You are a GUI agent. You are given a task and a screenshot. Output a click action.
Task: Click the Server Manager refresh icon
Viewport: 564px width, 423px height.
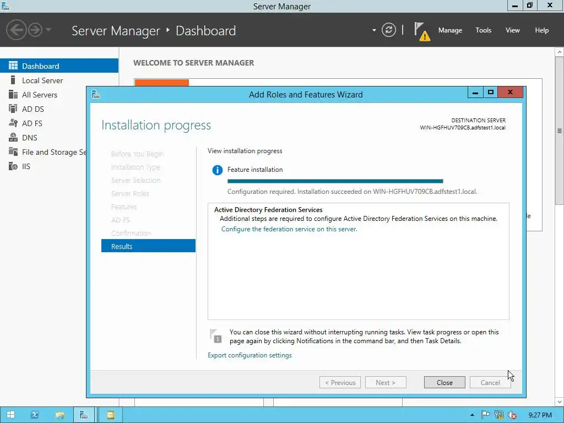(388, 30)
